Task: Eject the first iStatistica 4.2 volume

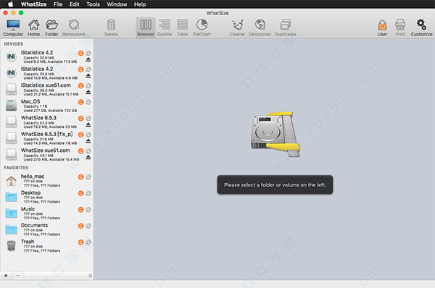Action: point(88,59)
